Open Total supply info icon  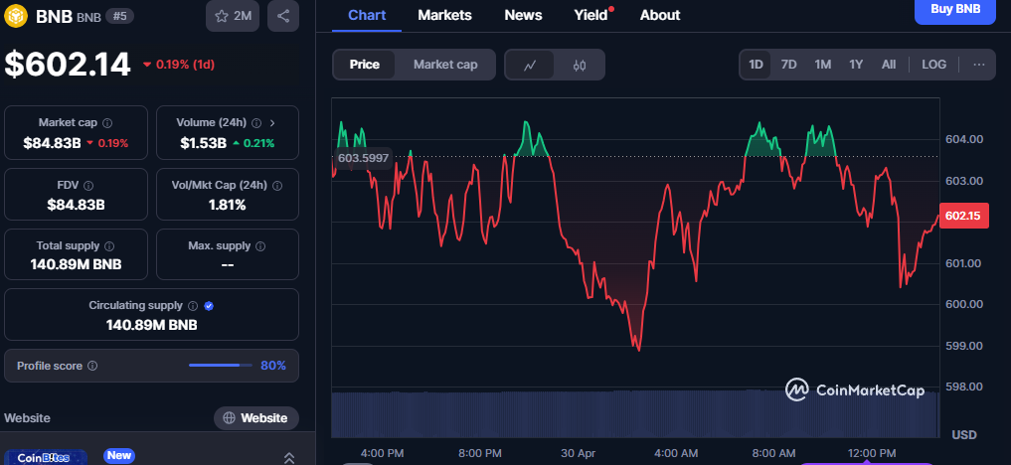tap(109, 246)
